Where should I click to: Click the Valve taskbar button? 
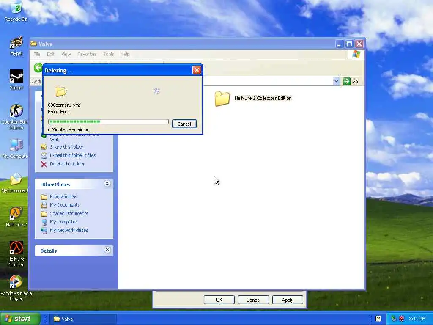point(83,319)
